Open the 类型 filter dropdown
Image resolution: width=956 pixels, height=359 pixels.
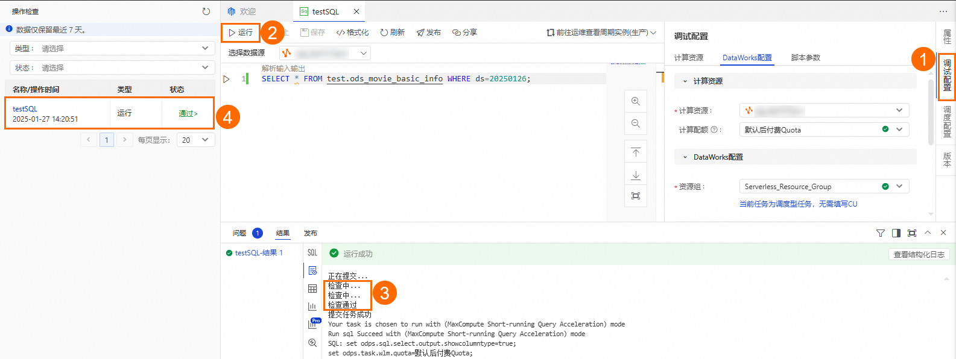tap(112, 48)
